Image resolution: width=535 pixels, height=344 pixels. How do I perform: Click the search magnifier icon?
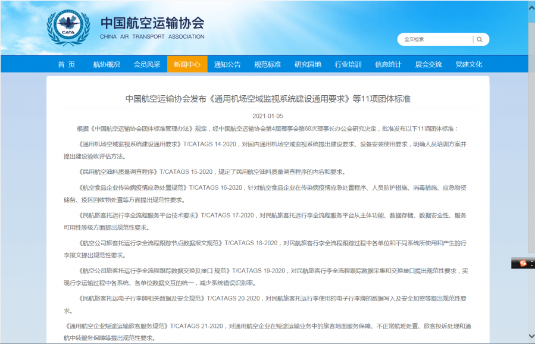pos(480,39)
